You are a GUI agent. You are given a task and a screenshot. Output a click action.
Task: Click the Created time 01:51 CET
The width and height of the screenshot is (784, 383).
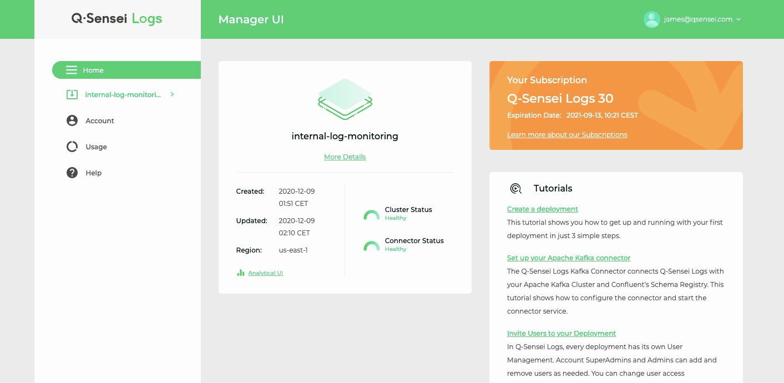tap(294, 203)
